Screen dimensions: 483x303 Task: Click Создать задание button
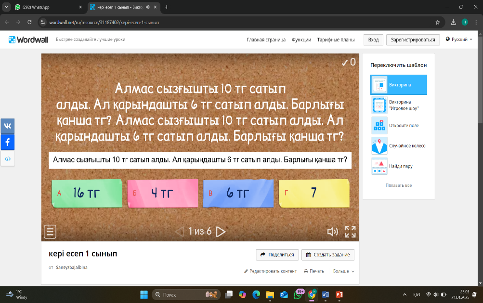click(x=328, y=255)
